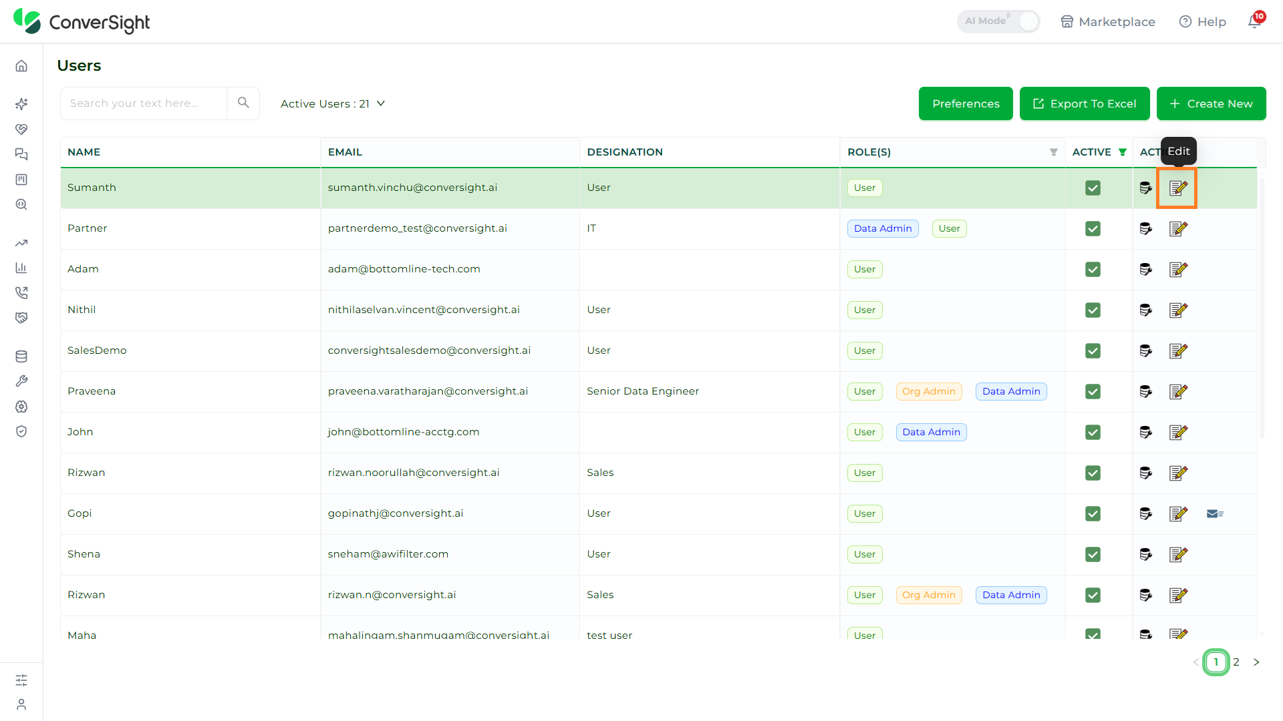Open the magnifier explore sidebar icon
The width and height of the screenshot is (1283, 721).
coord(21,205)
